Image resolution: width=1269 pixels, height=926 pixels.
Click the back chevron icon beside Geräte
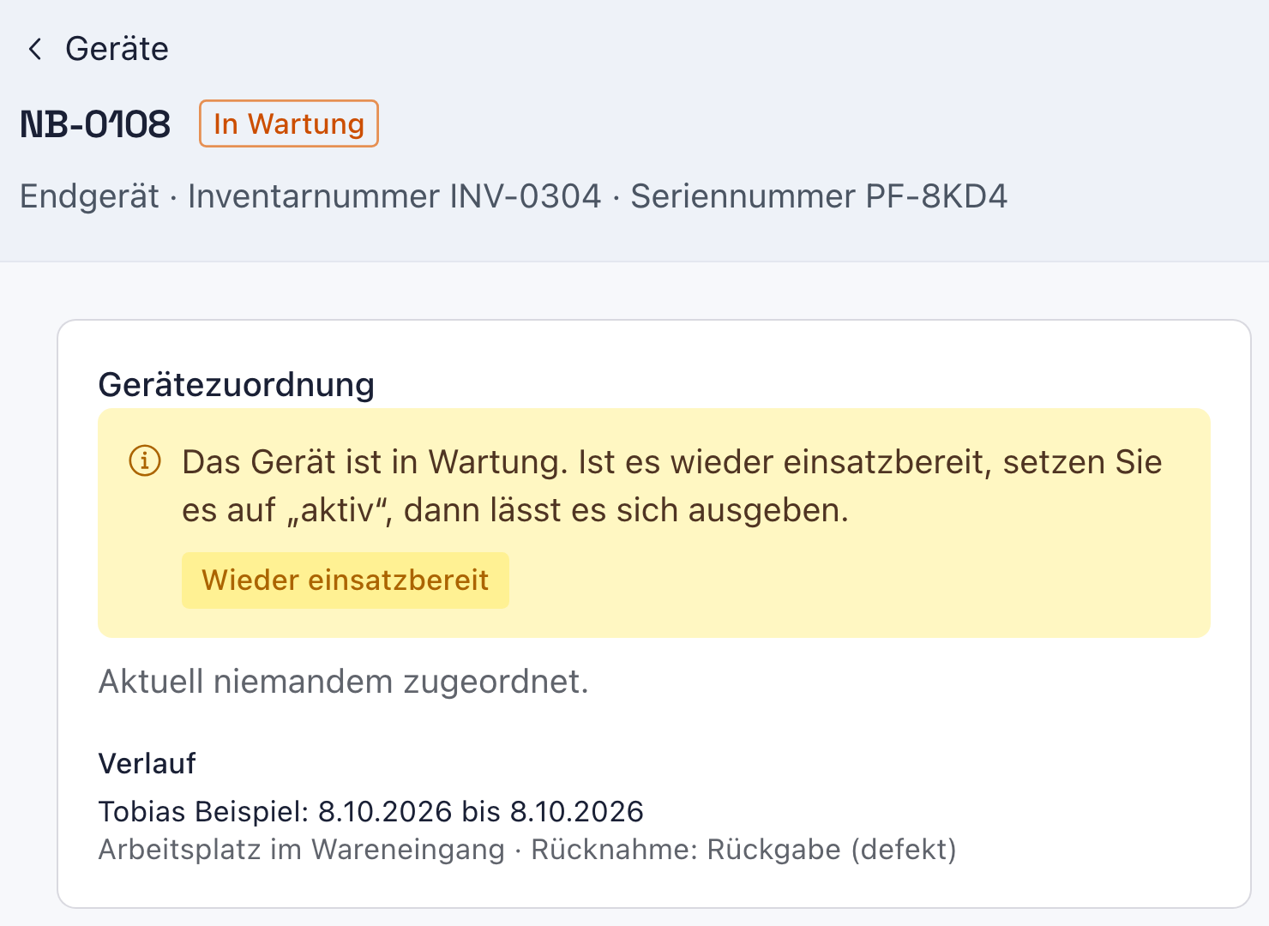click(x=34, y=49)
